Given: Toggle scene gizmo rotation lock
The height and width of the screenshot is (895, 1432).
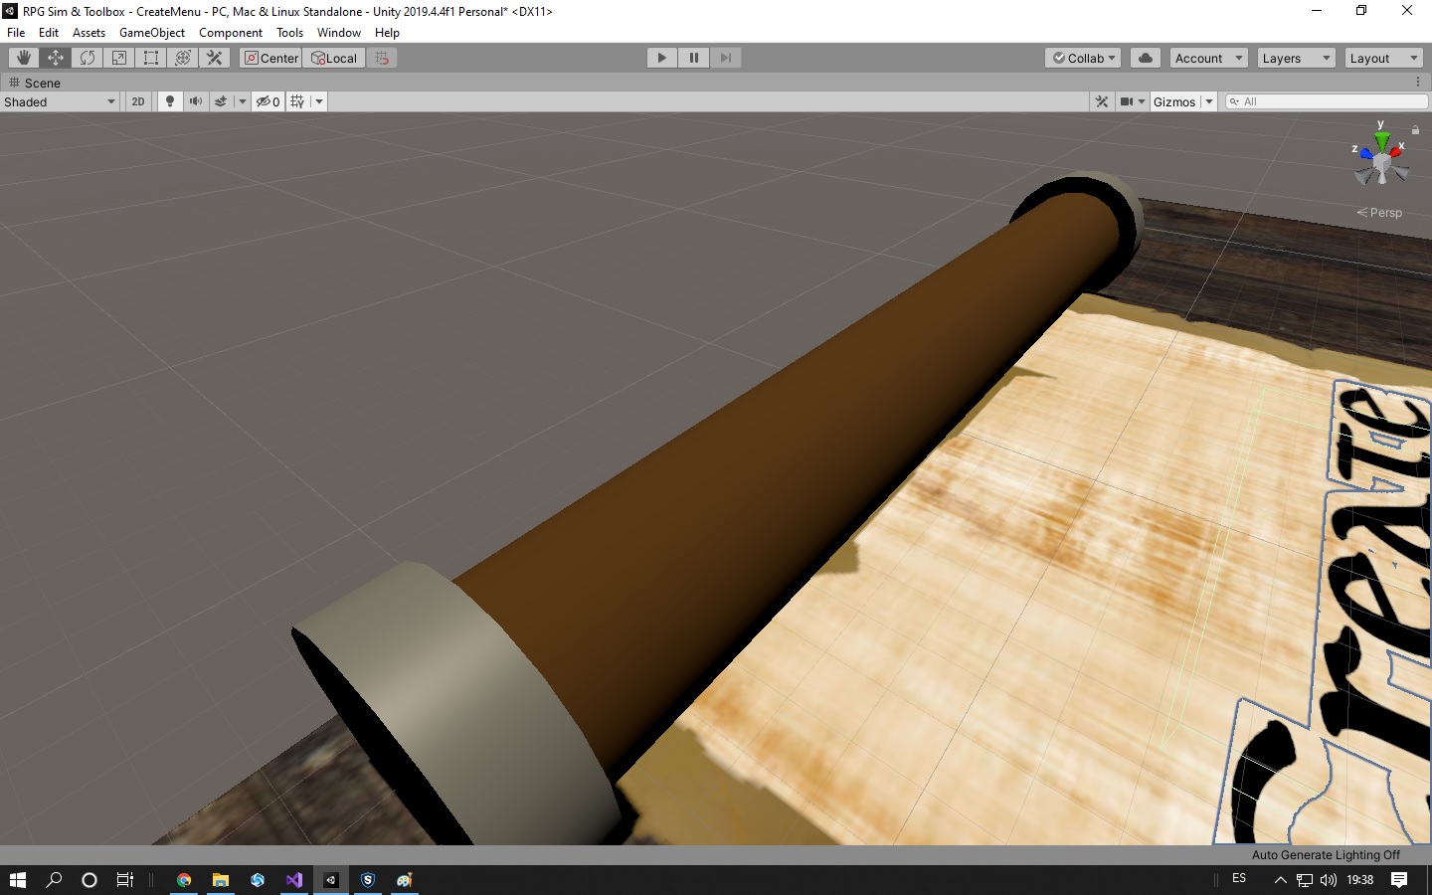Looking at the screenshot, I should (1415, 130).
